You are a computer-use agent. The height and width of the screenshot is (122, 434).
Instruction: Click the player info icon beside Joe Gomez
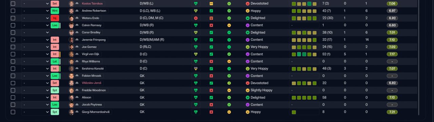[77, 47]
